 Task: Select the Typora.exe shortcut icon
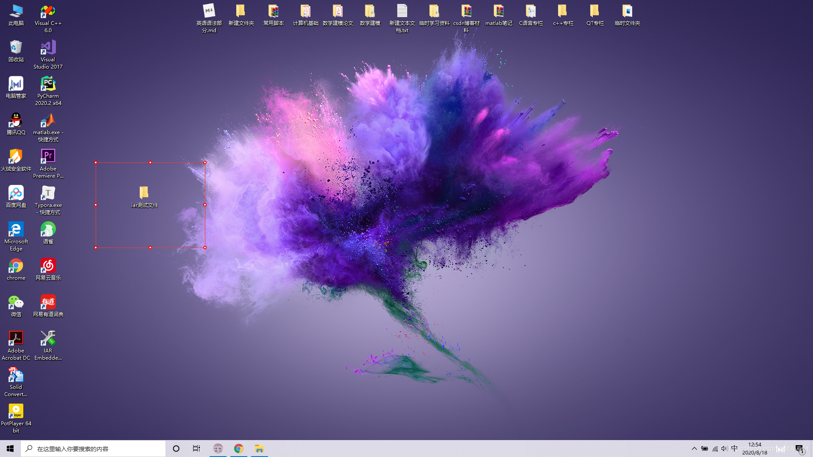(x=48, y=200)
